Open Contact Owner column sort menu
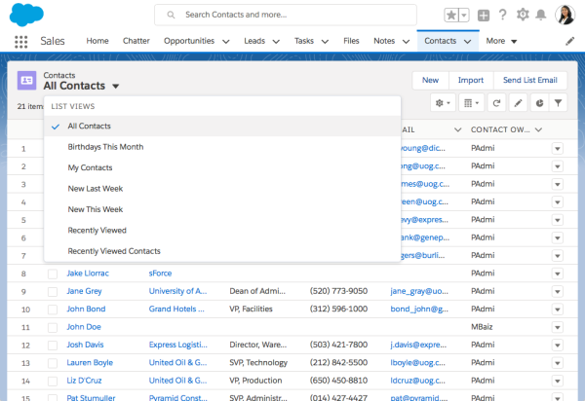 point(538,130)
